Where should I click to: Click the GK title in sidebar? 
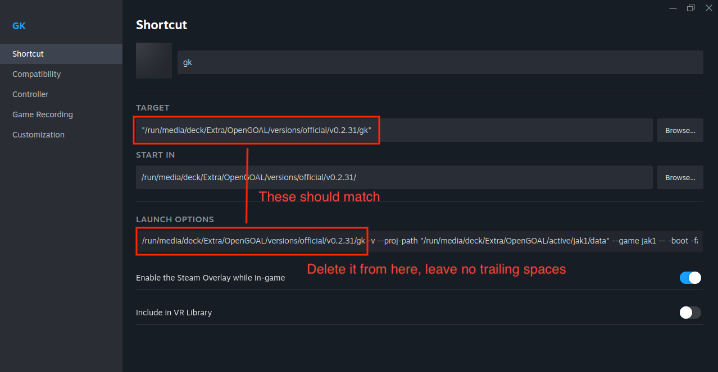(19, 26)
